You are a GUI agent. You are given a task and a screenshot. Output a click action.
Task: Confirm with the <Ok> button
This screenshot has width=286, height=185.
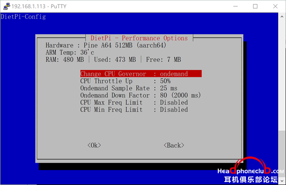94,145
